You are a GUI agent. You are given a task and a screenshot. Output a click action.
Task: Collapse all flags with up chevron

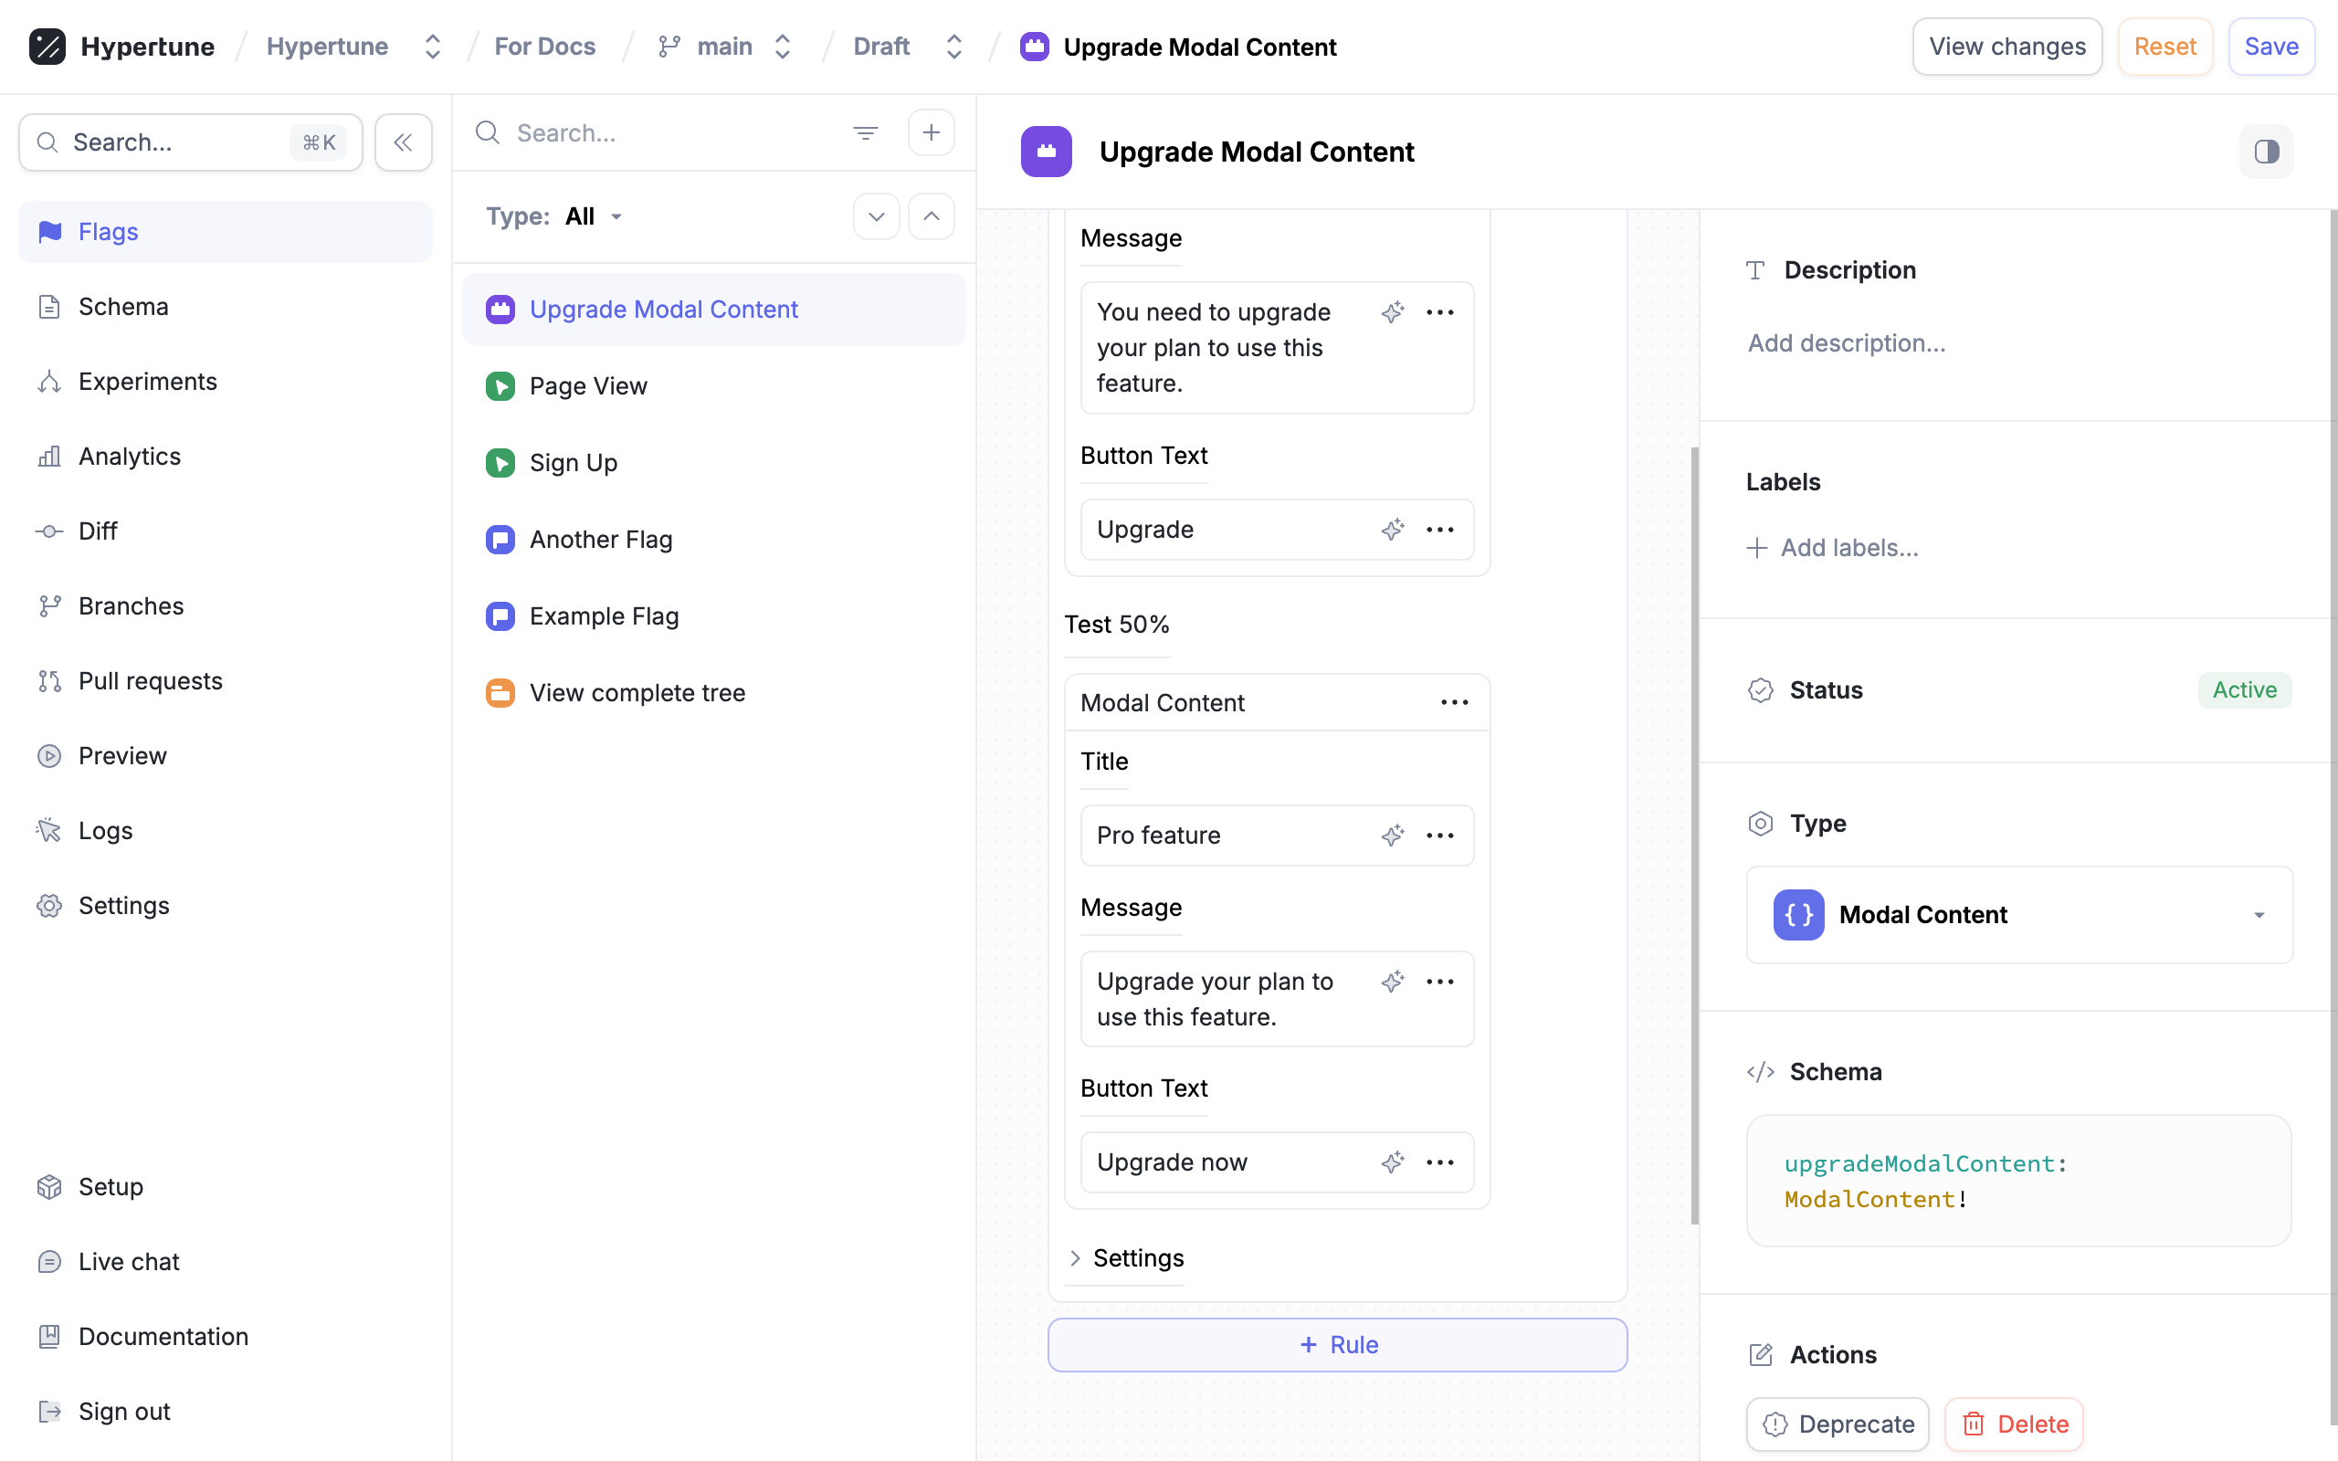pos(931,216)
